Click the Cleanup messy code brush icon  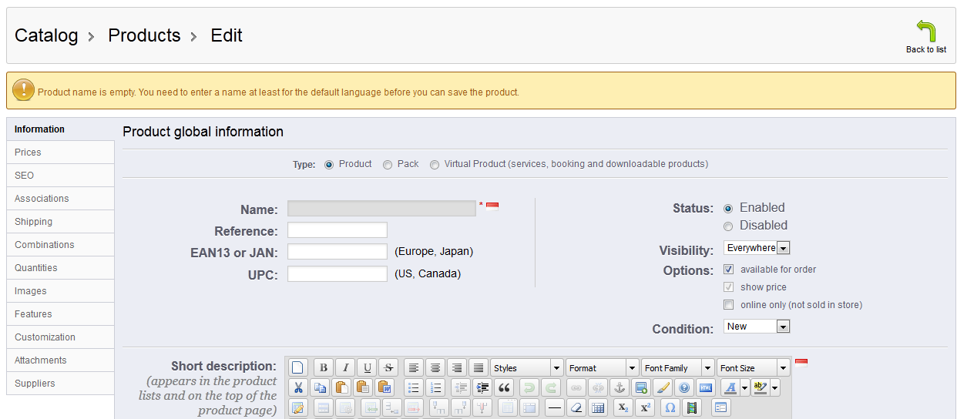(663, 387)
